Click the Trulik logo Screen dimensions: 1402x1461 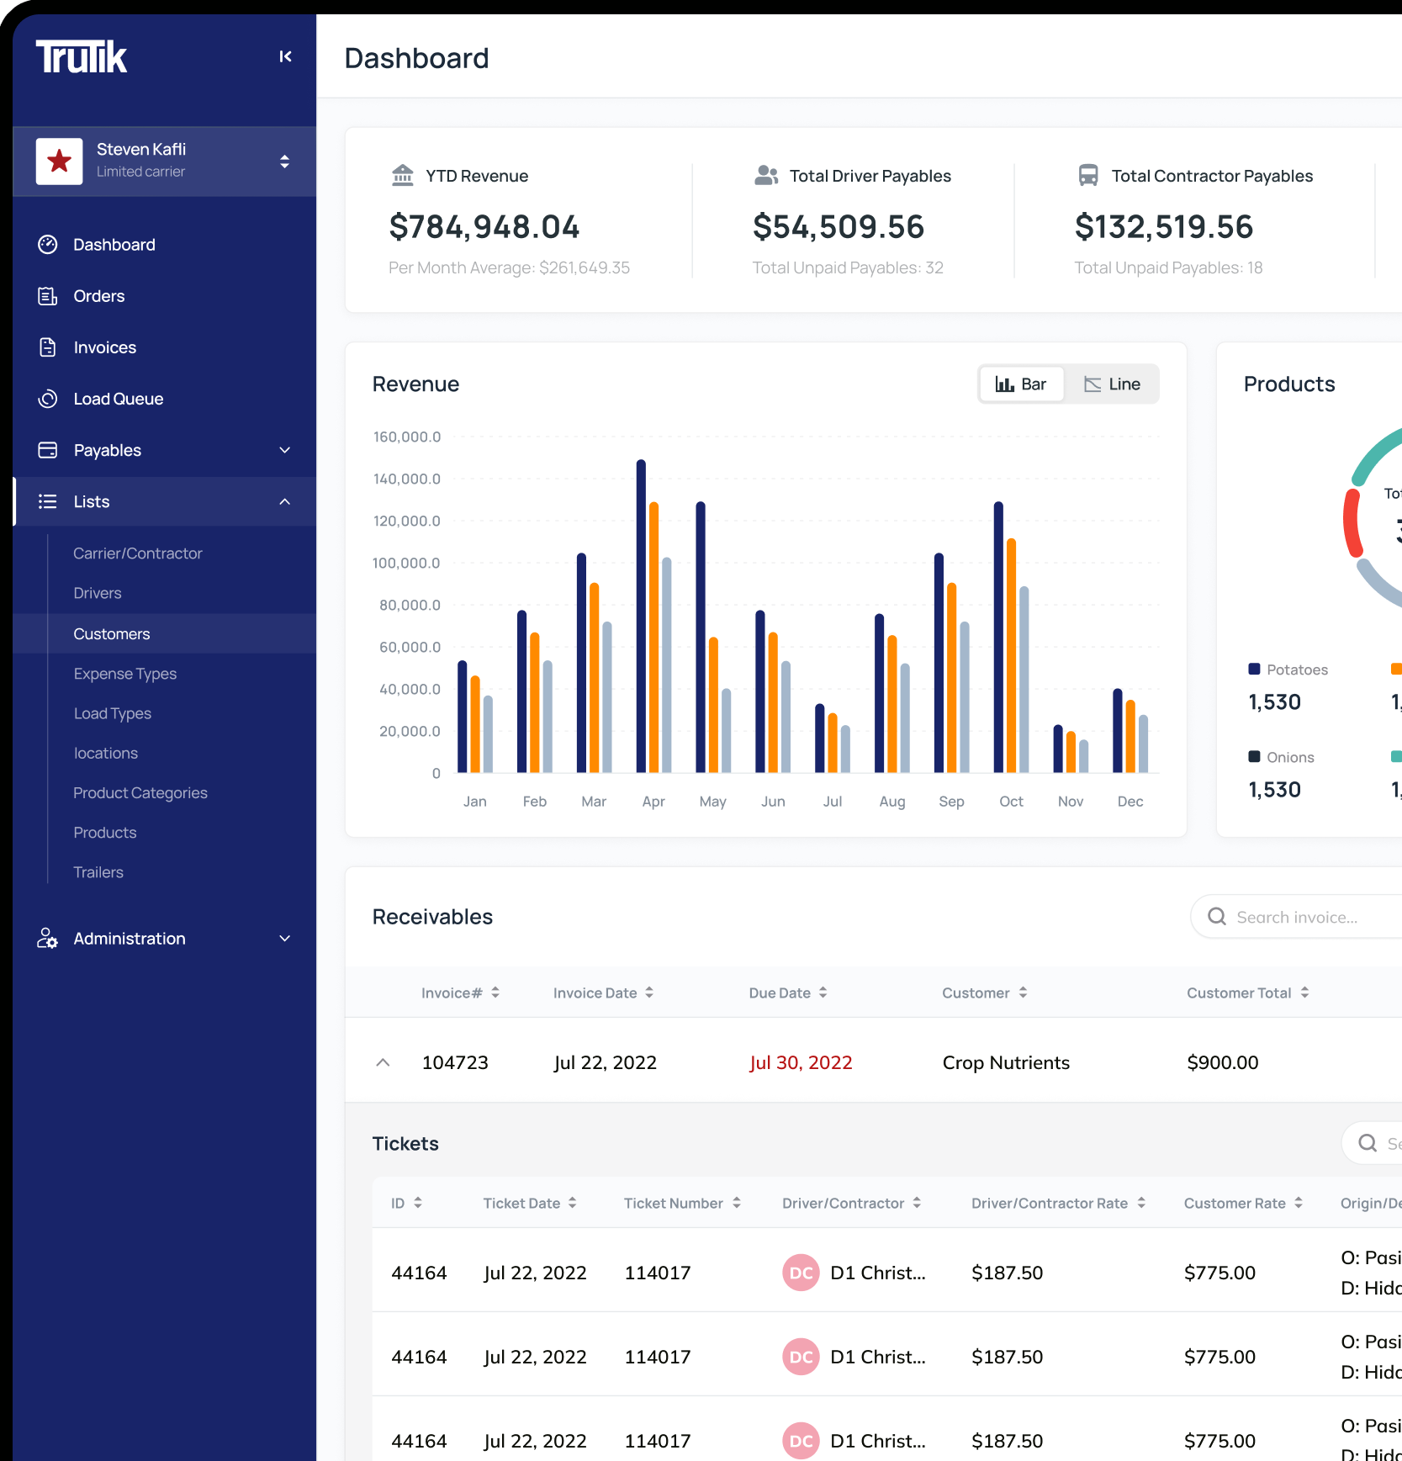pyautogui.click(x=82, y=57)
